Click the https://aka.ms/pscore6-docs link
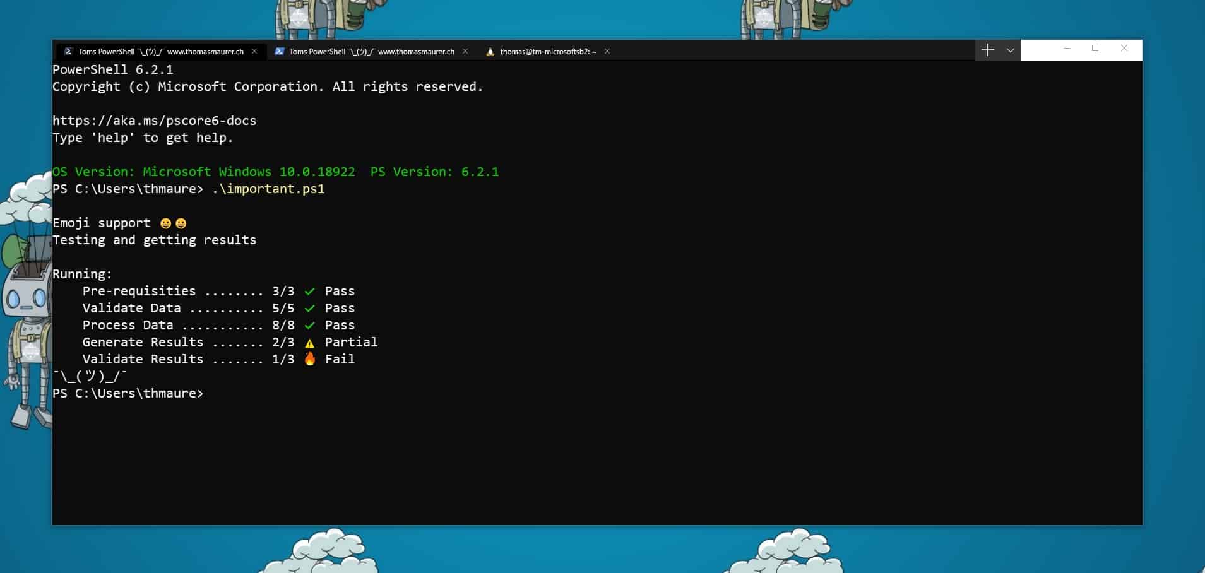 tap(154, 120)
